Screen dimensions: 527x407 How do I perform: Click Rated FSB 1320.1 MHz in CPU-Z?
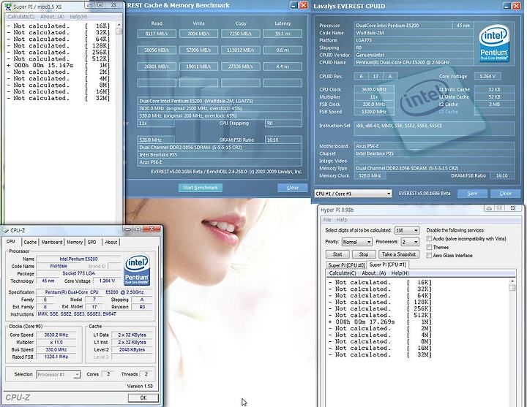coord(56,357)
